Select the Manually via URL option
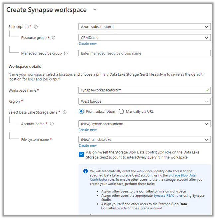Screen dimensions: 216x219 121,112
